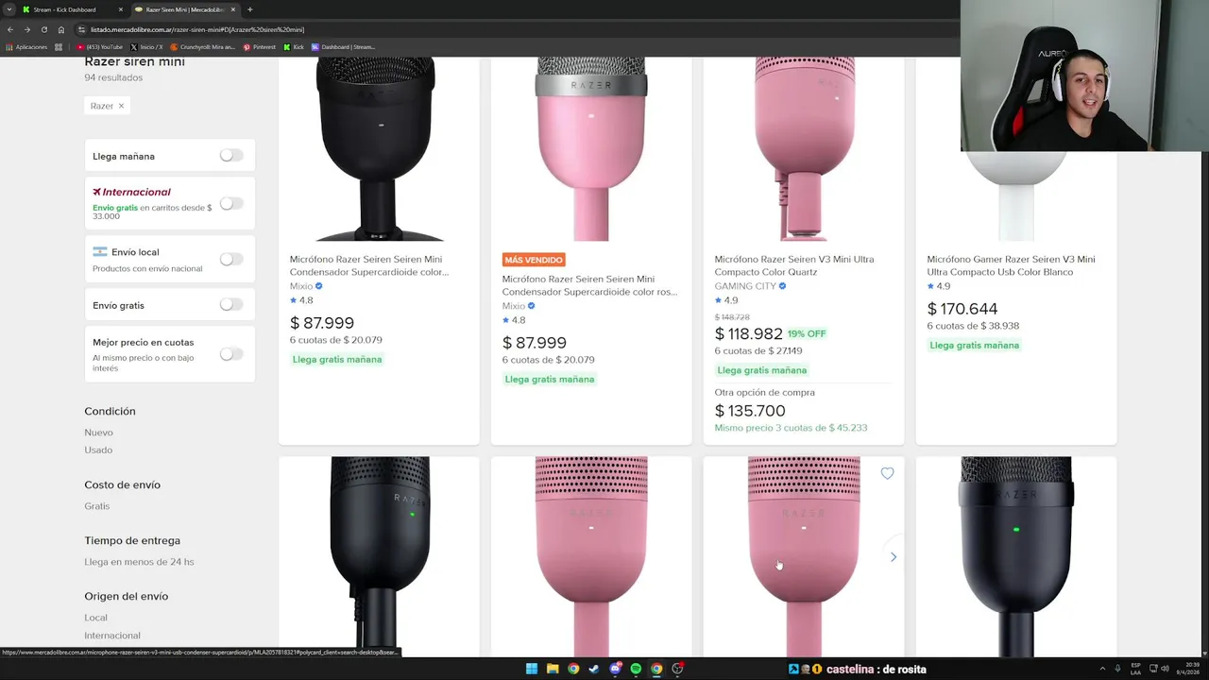Open the taskbar volume icon

point(1166,669)
